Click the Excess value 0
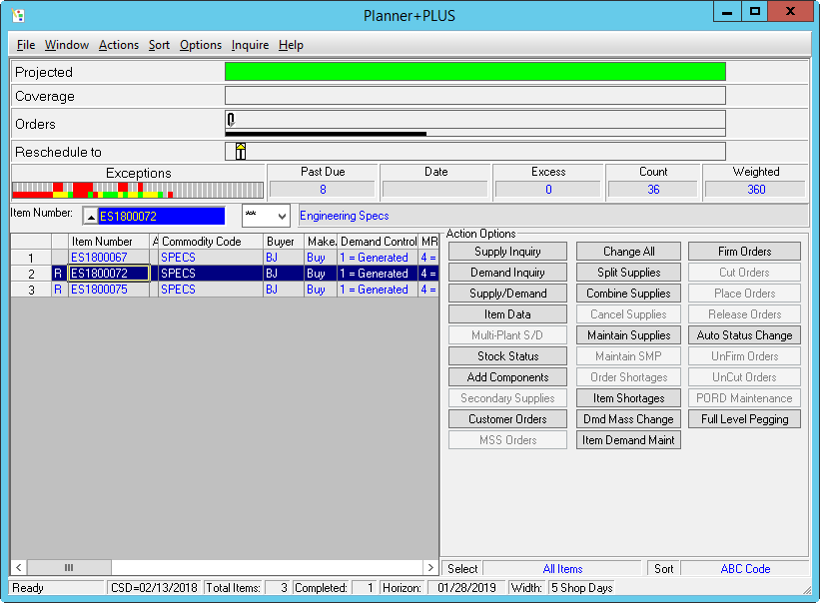 click(x=548, y=189)
